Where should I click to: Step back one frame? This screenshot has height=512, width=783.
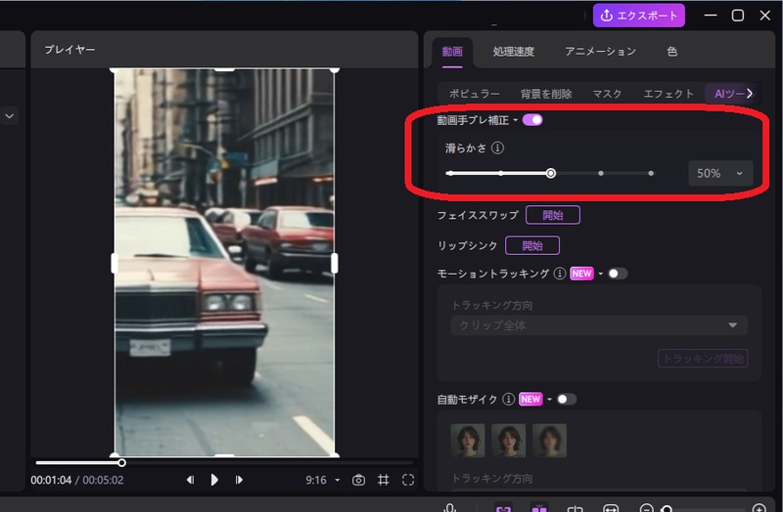point(190,480)
